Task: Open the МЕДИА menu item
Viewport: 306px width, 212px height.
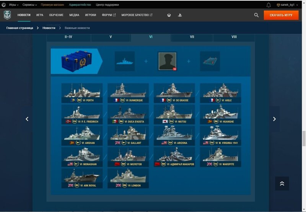Action: tap(74, 15)
